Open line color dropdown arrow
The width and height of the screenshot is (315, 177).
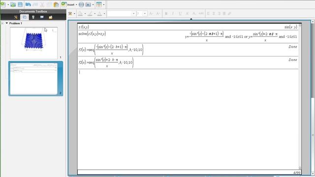pos(94,14)
